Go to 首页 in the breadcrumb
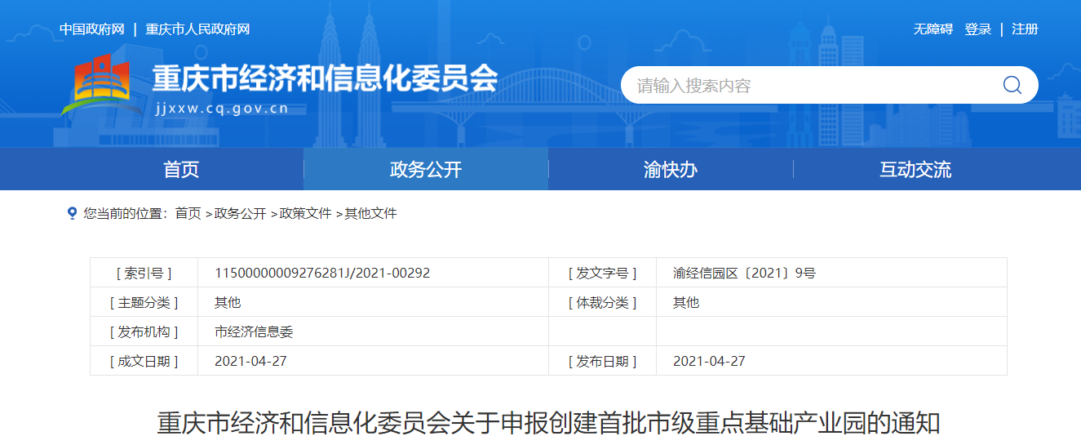Viewport: 1081px width, 445px height. tap(188, 214)
